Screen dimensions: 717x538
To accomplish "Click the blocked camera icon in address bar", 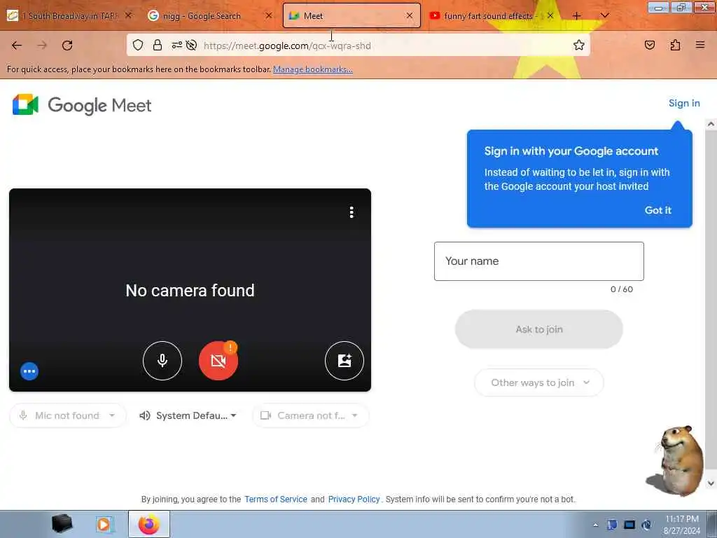I will 192,45.
